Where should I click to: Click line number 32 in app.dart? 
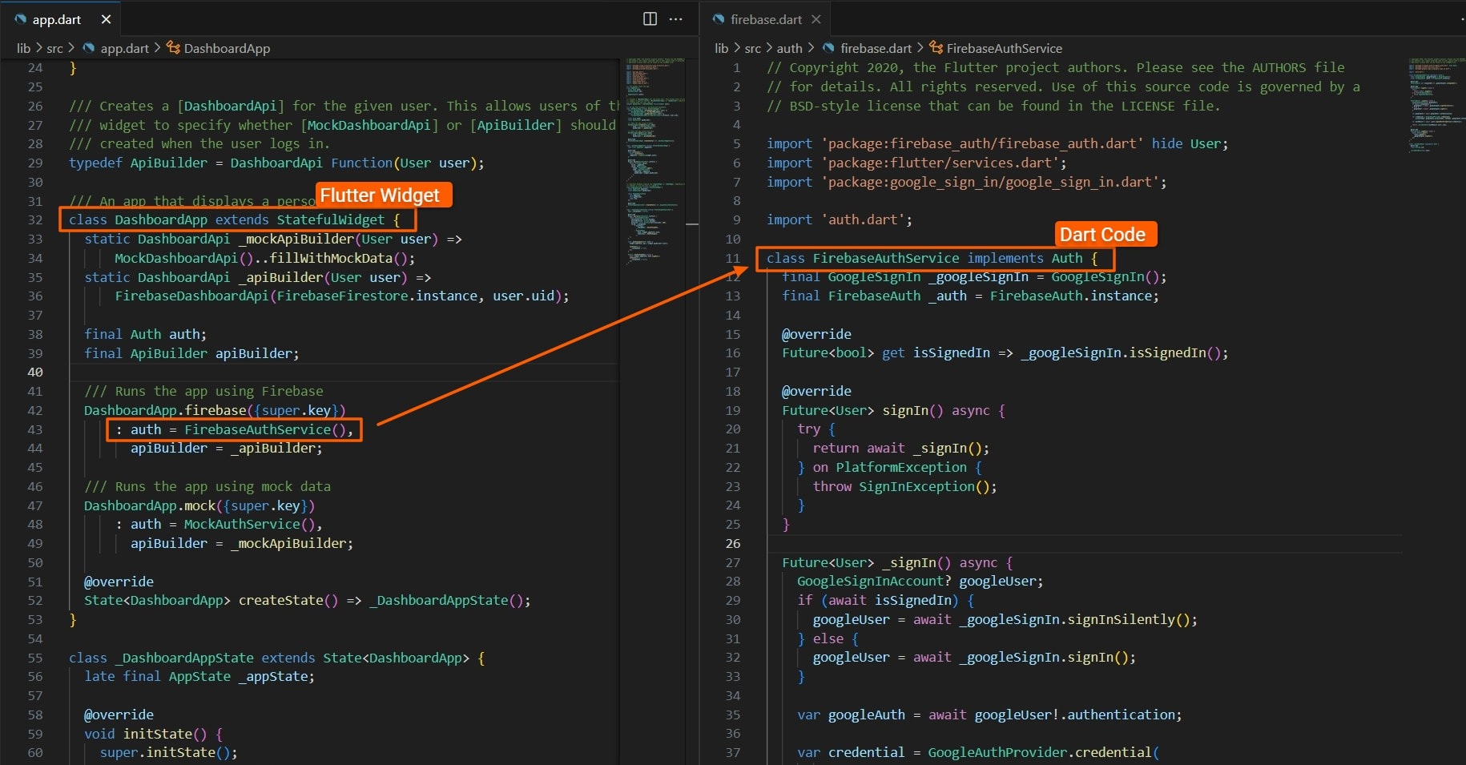35,219
